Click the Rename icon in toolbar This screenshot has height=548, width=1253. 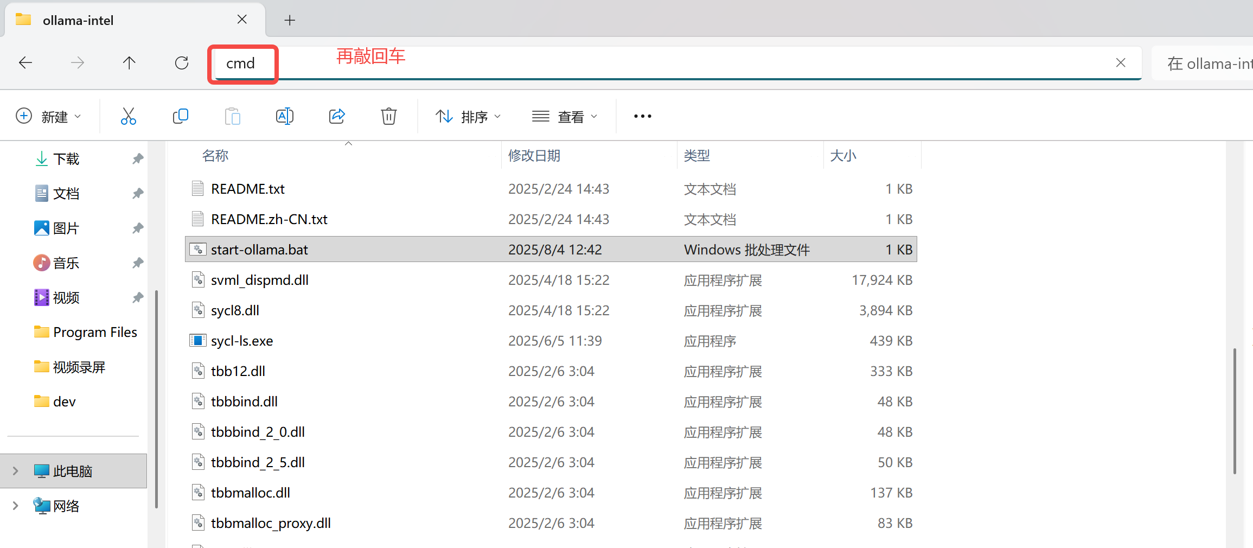click(285, 116)
